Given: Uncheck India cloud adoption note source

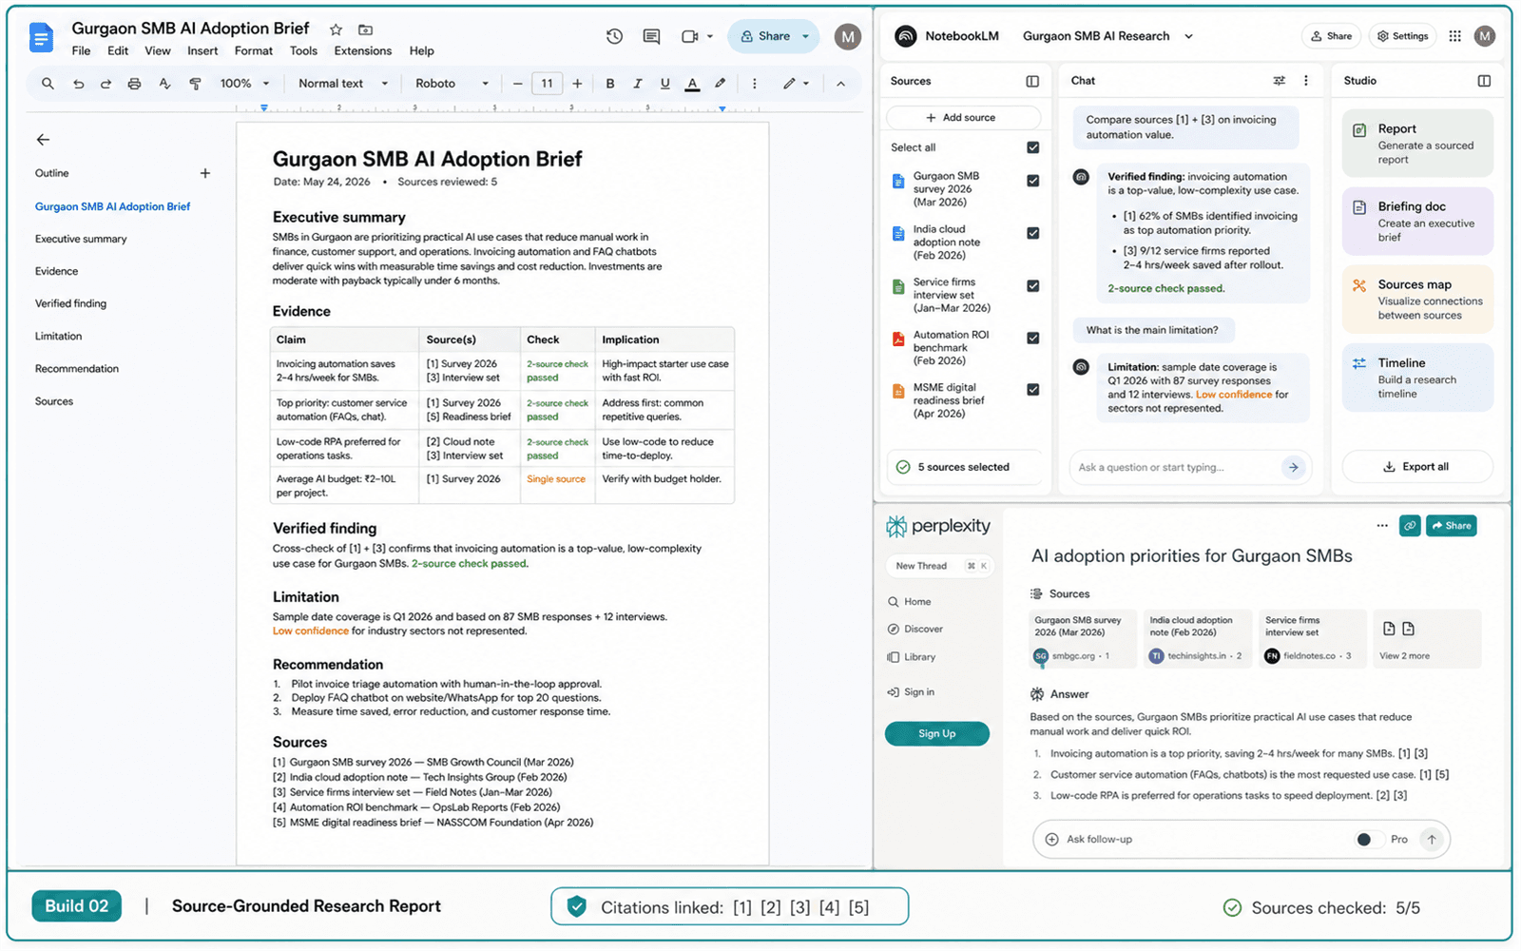Looking at the screenshot, I should click(1033, 233).
